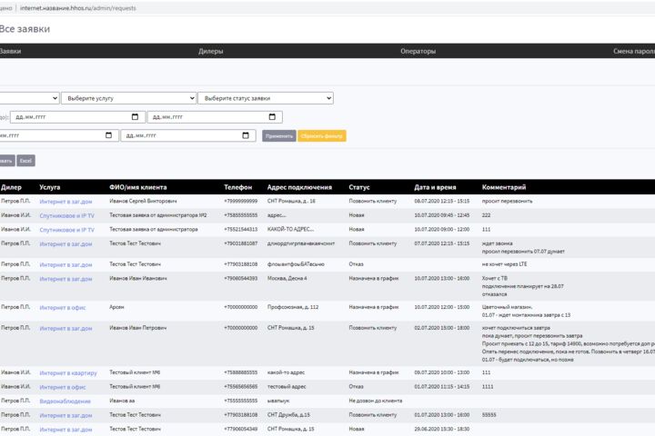The image size is (655, 436).
Task: Open the 'Видеонаблюдение' service link
Action: [x=65, y=401]
